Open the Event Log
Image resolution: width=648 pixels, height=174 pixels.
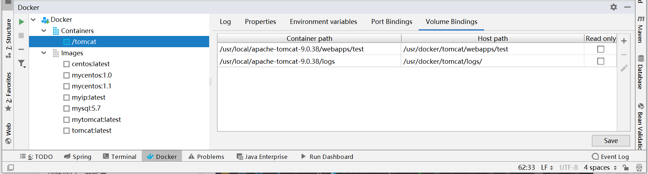610,157
